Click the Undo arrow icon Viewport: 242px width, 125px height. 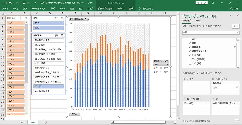pos(10,3)
